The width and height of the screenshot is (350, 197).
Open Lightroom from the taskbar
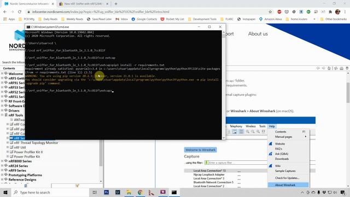point(118,192)
